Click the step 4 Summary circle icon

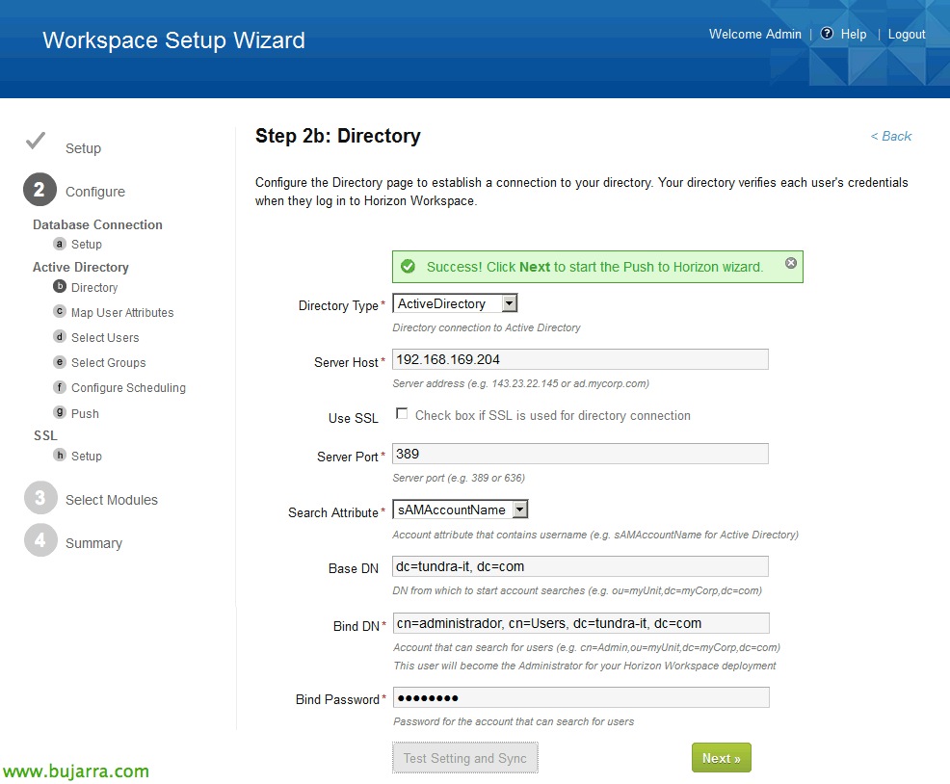pyautogui.click(x=40, y=539)
